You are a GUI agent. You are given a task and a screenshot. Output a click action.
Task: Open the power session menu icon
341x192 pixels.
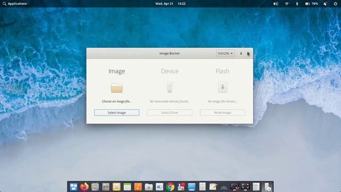pyautogui.click(x=335, y=4)
